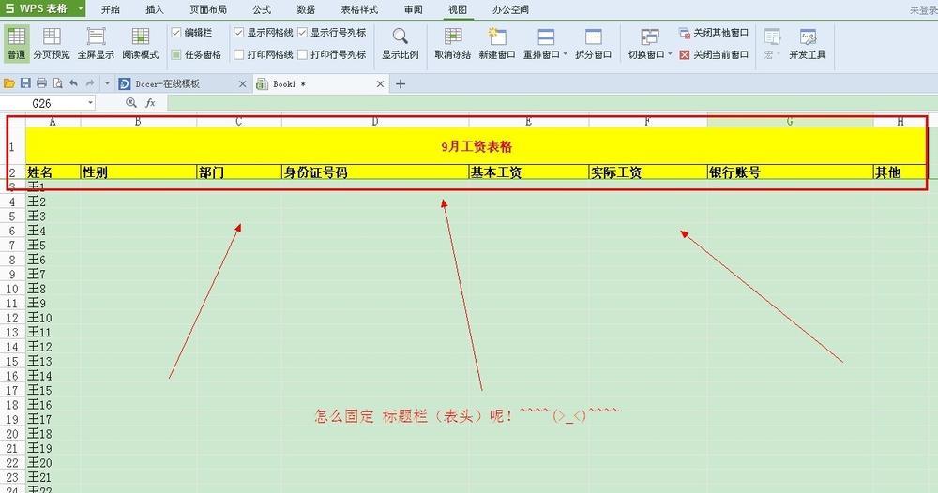Switch to Normal (普通) view
Screen dimensions: 938x493
pos(16,42)
